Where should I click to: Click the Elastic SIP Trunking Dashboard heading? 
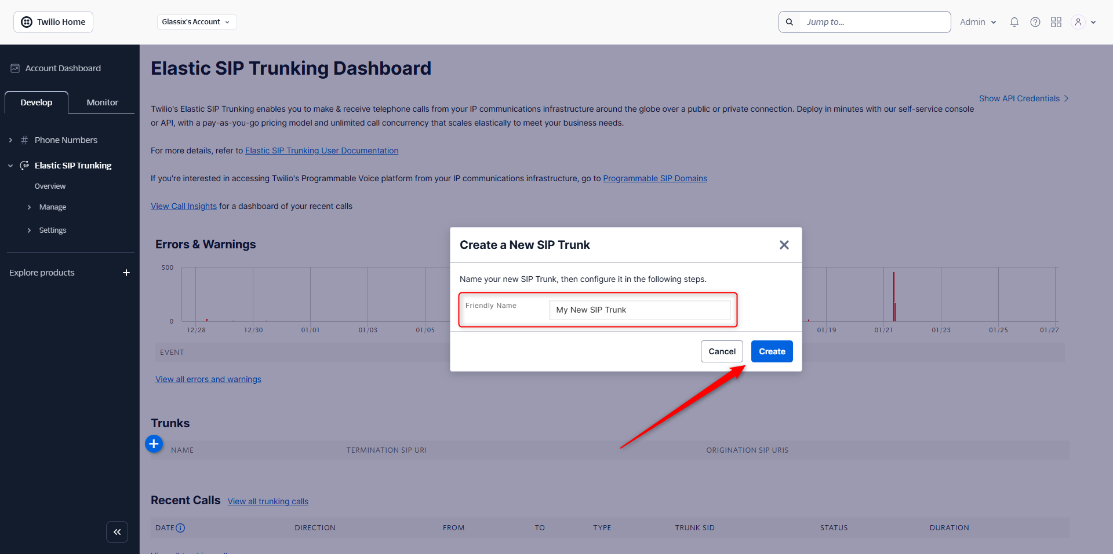click(x=291, y=68)
